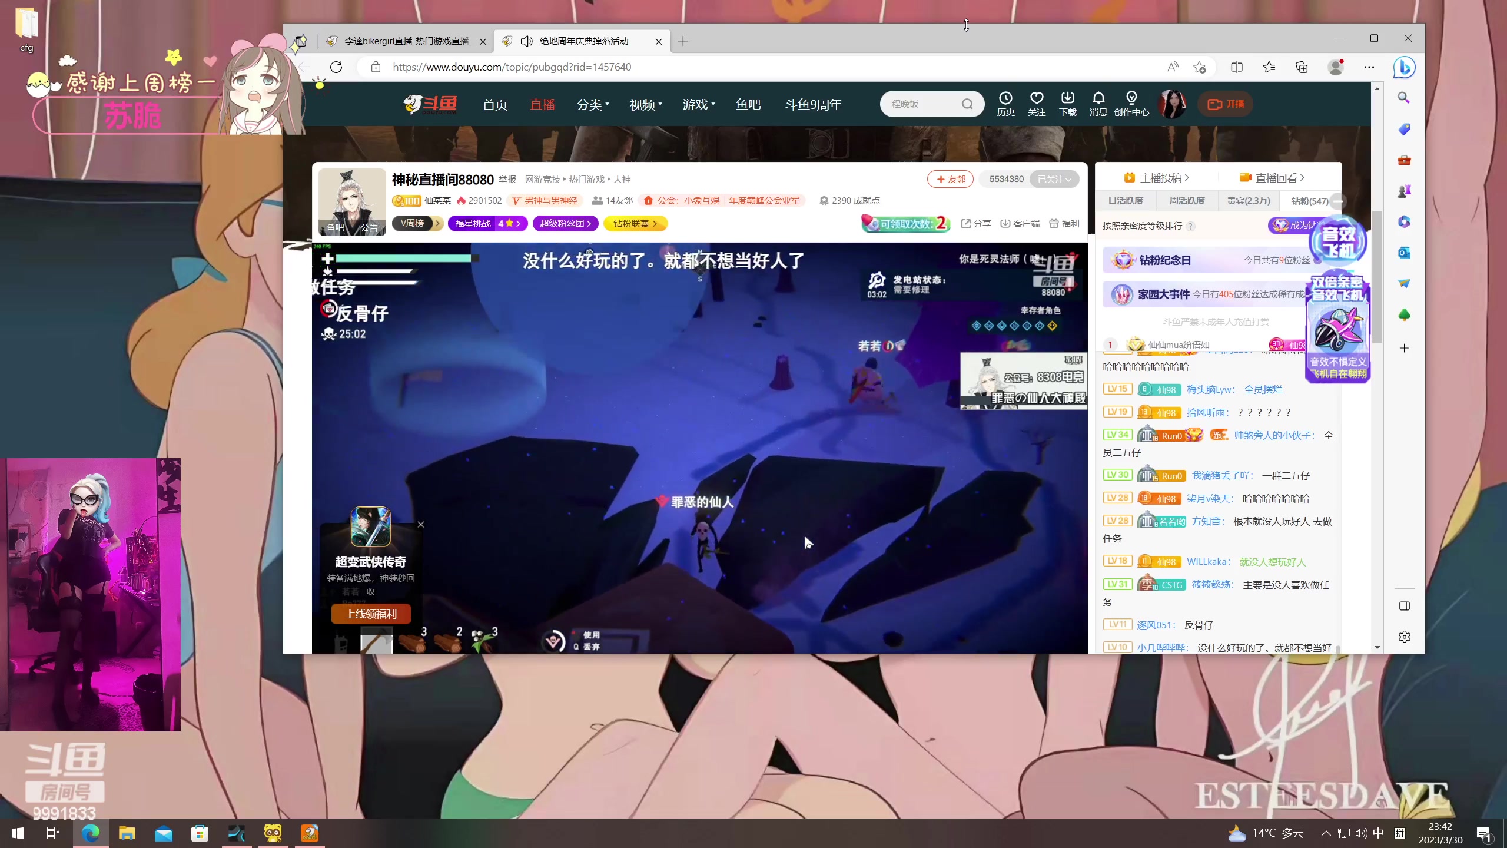Click the search magnifier in Douyu search box
The width and height of the screenshot is (1507, 848).
(x=967, y=104)
